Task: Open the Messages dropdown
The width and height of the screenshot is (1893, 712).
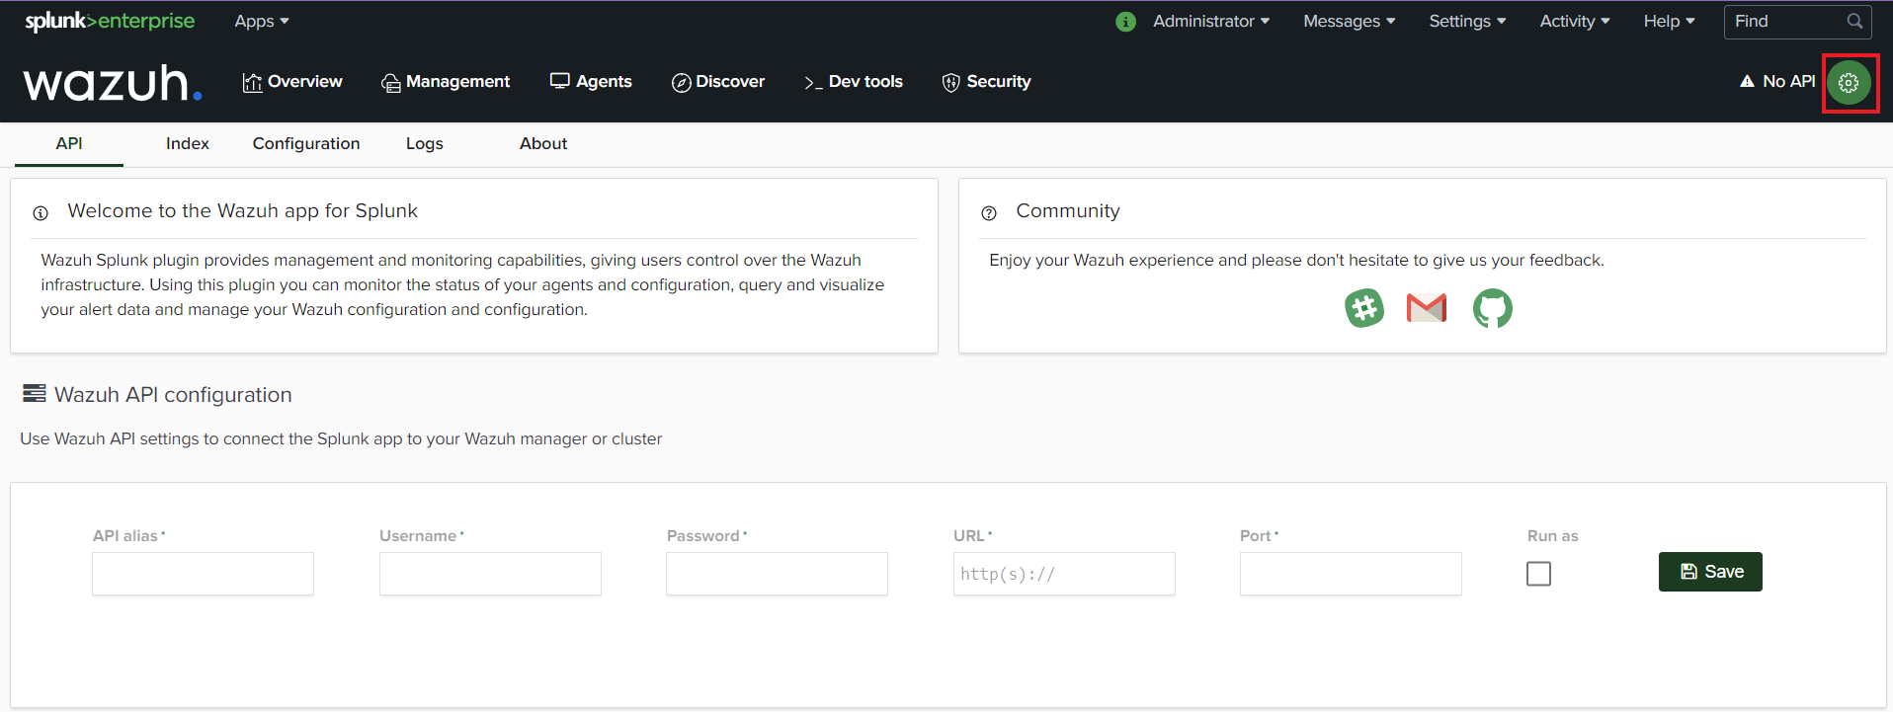Action: click(1349, 21)
